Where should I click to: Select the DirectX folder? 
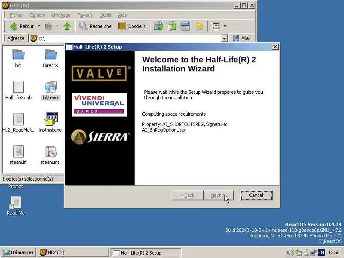click(x=50, y=58)
